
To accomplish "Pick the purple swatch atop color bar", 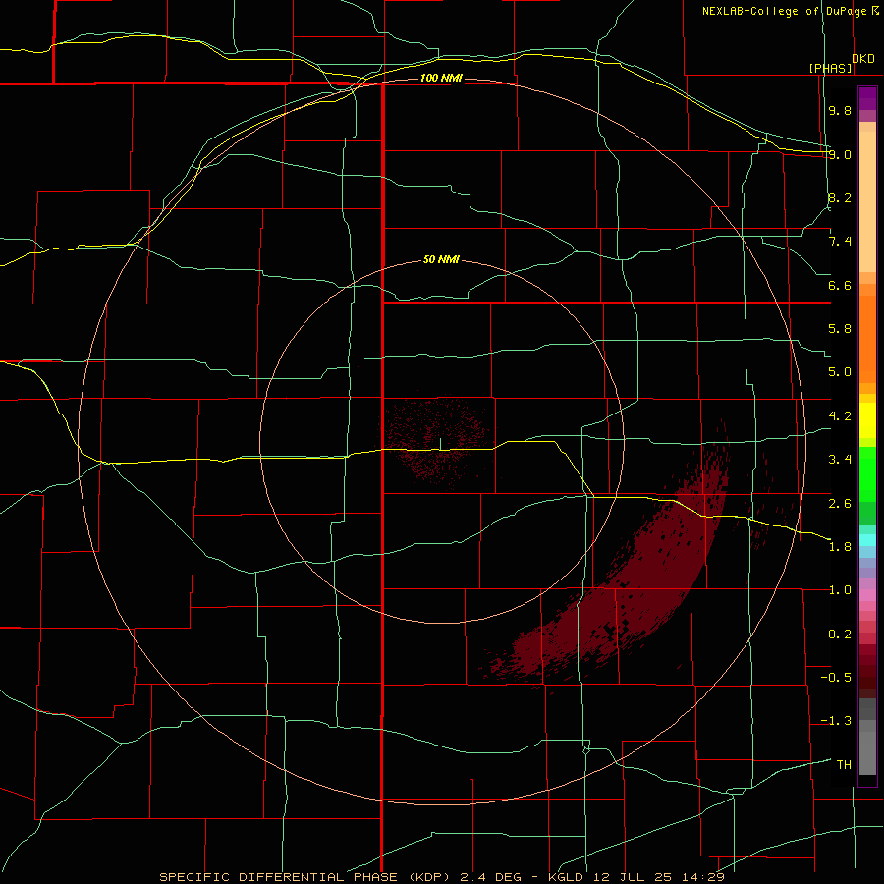I will 867,98.
